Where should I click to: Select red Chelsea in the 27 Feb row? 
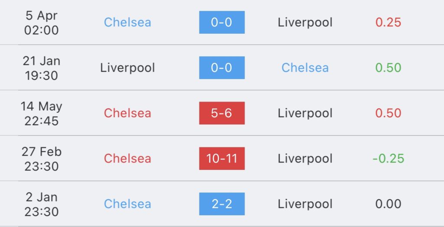(127, 158)
